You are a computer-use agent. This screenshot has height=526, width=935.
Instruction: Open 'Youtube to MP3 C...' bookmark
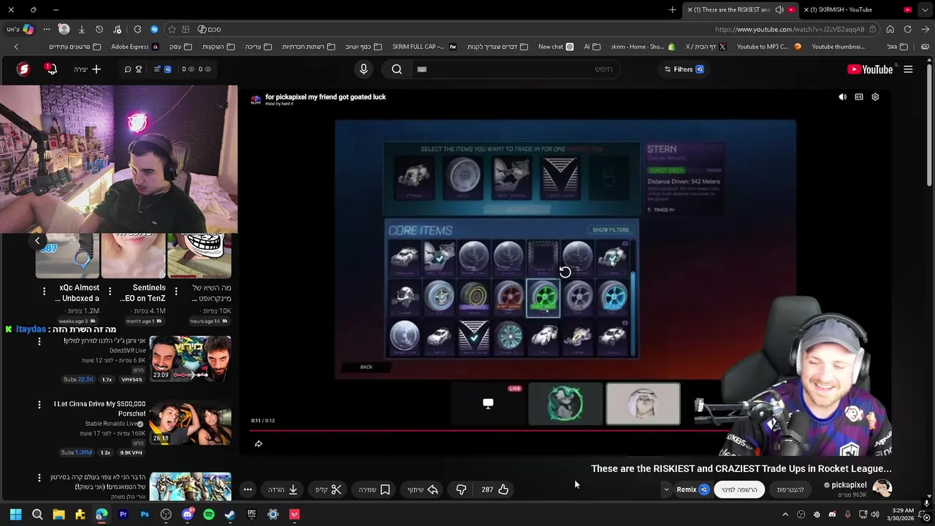768,47
